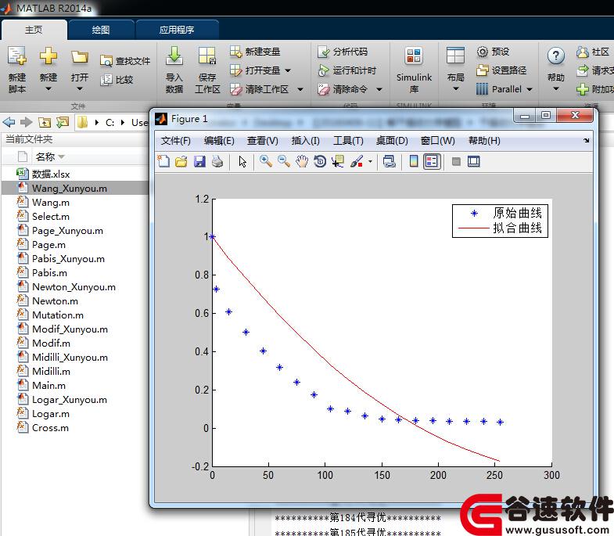
Task: Expand Open Variable 打开变量 dropdown arrow
Action: [x=288, y=70]
